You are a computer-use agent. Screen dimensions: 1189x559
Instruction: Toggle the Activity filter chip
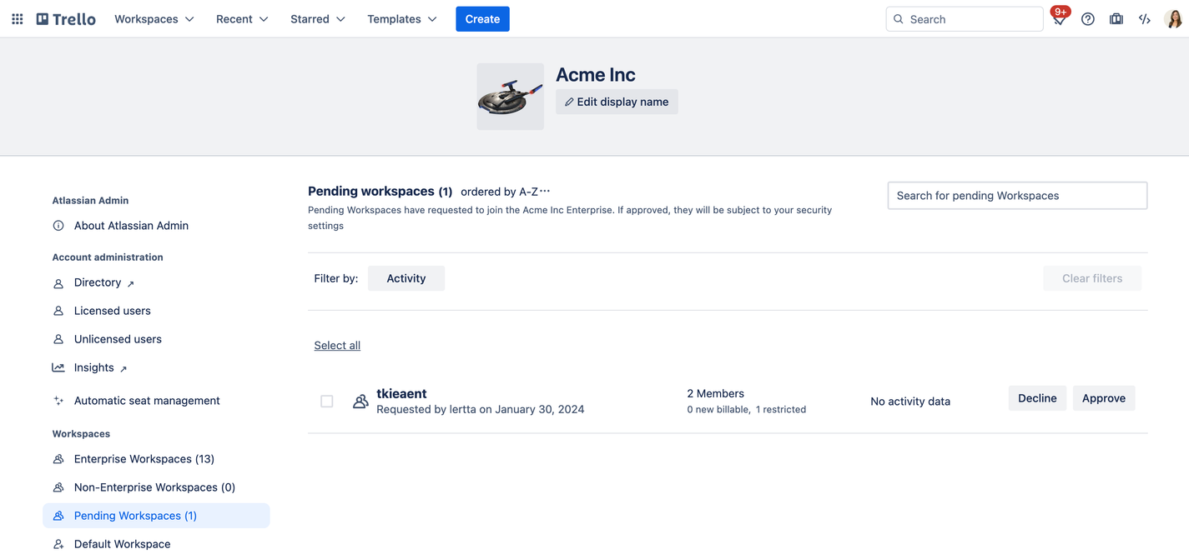[406, 278]
